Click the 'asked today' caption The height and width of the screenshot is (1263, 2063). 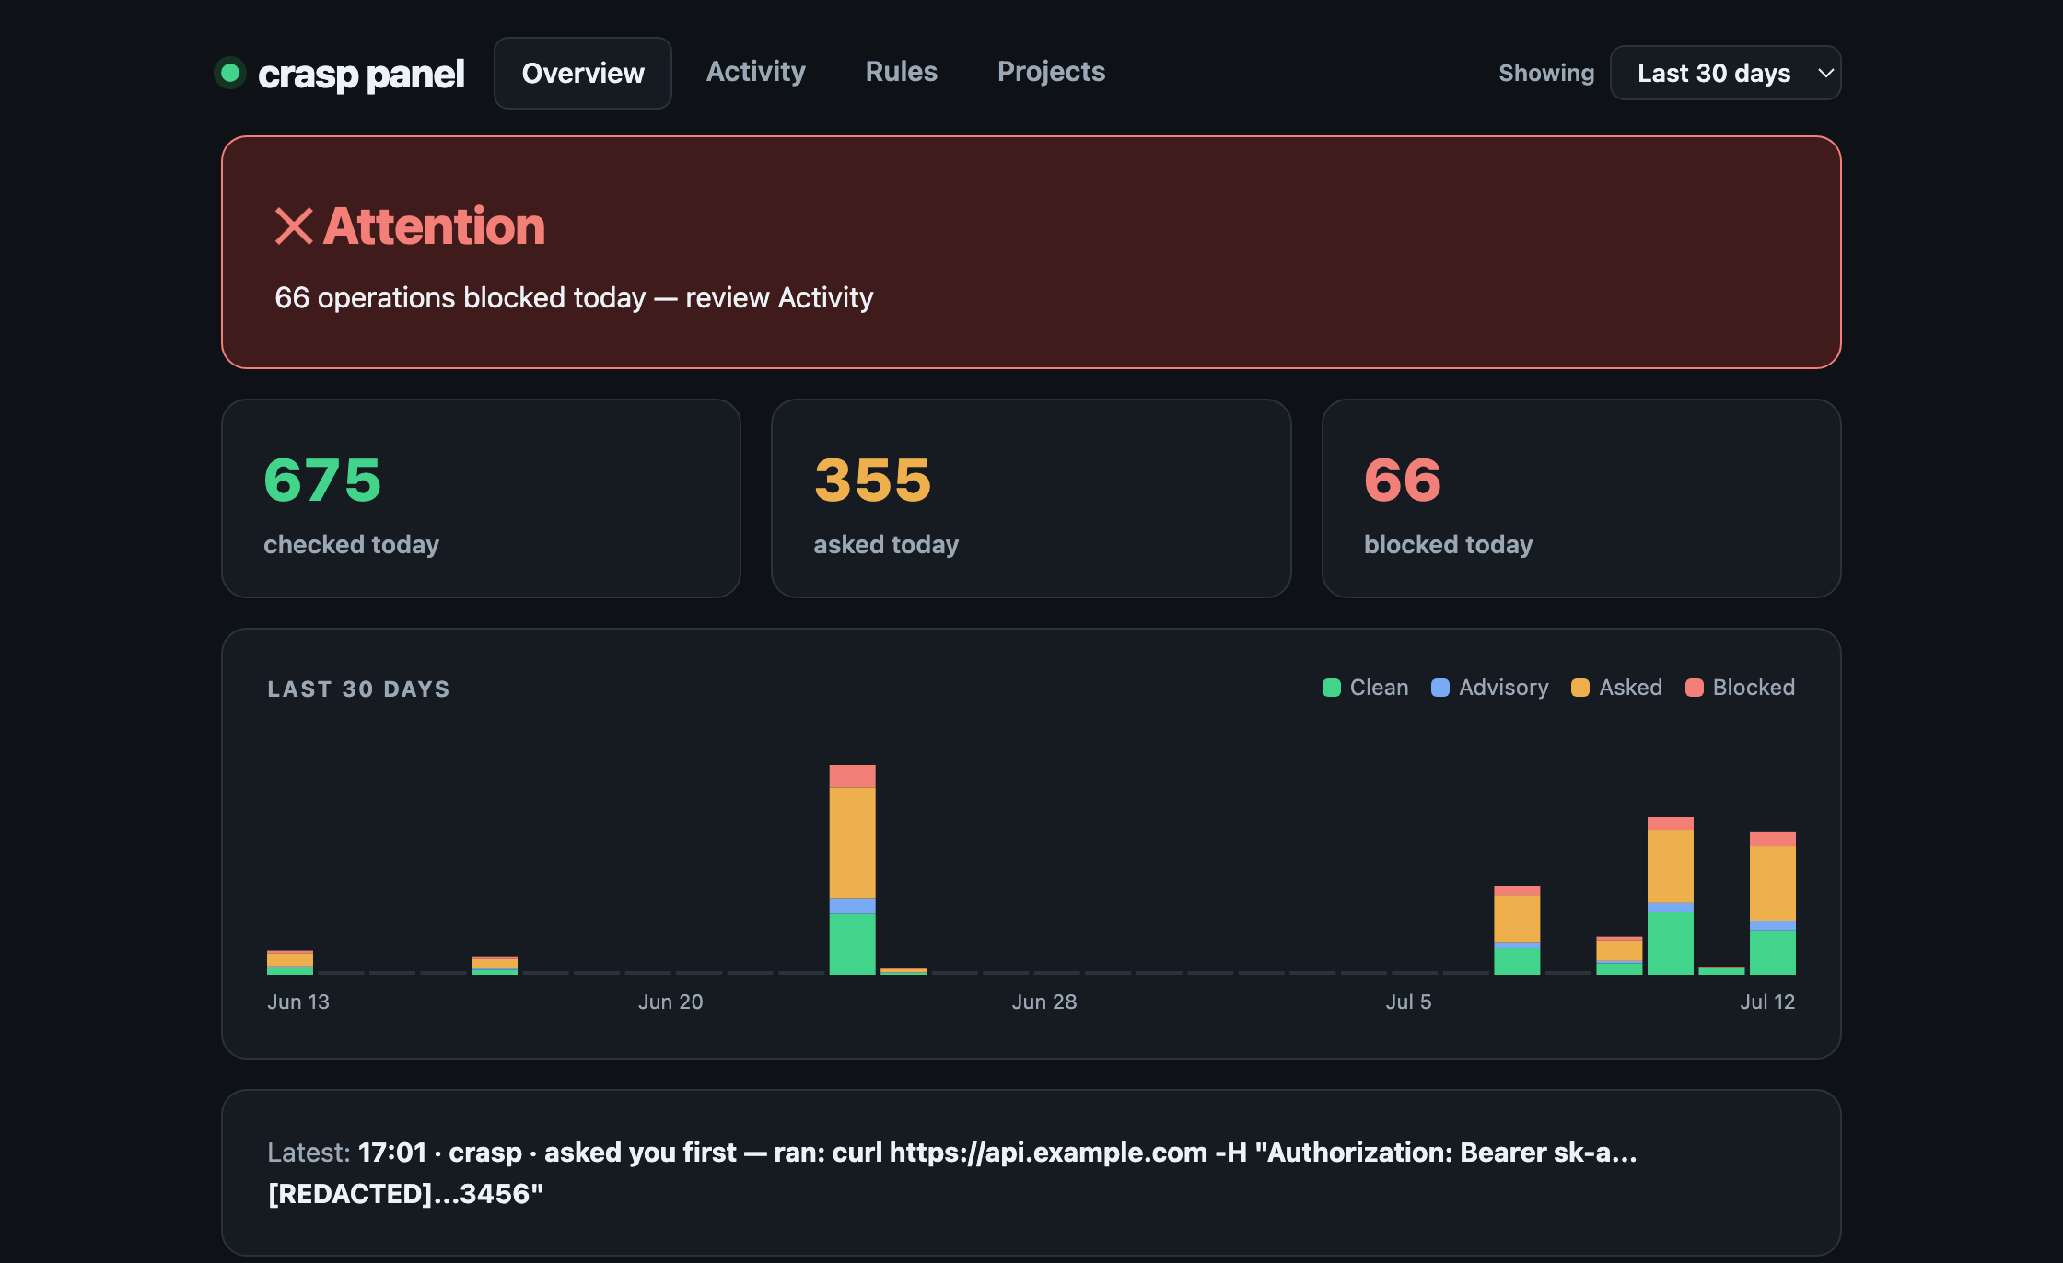pyautogui.click(x=886, y=544)
